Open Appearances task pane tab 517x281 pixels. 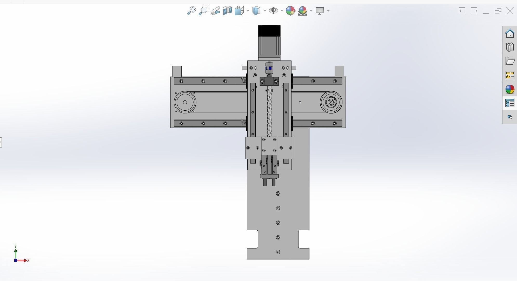tap(510, 89)
